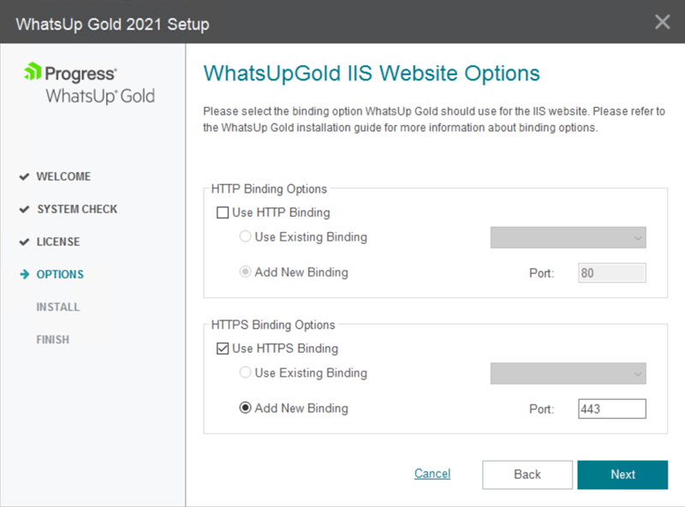Uncheck the Use HTTPS Binding checkbox

223,349
